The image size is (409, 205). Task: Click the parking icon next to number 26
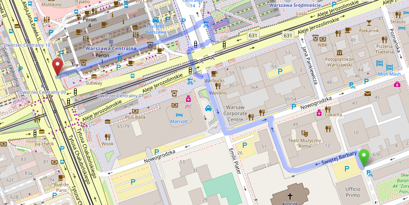[x=245, y=145]
